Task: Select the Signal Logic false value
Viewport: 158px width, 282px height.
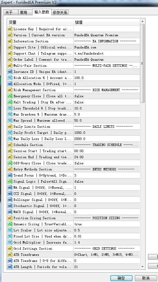Action: pos(79,181)
